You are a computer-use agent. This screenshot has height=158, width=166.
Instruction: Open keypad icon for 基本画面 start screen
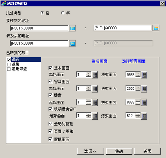tap(95, 75)
